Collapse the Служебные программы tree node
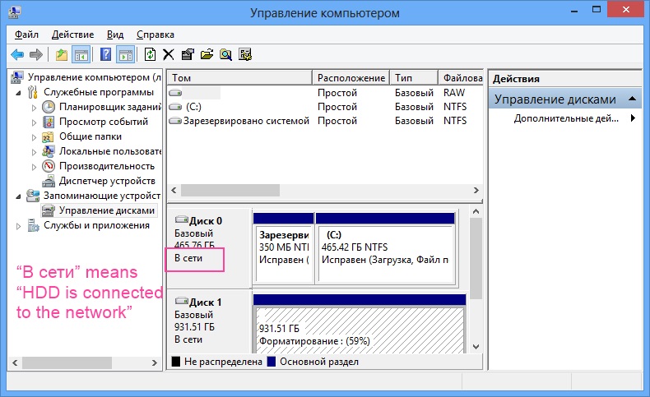The image size is (650, 397). (x=18, y=93)
